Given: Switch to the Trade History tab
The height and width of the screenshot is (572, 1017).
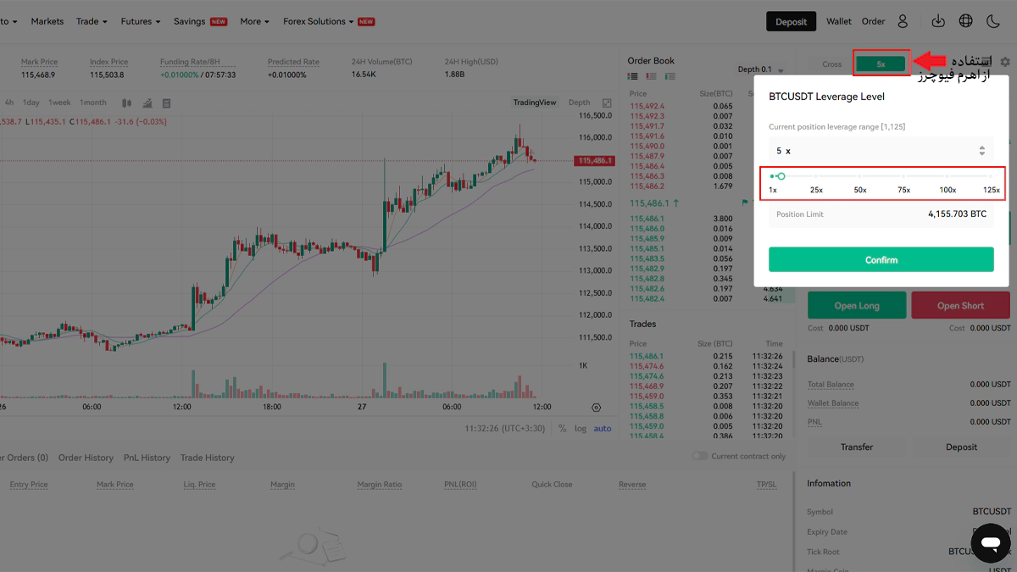Looking at the screenshot, I should [207, 458].
